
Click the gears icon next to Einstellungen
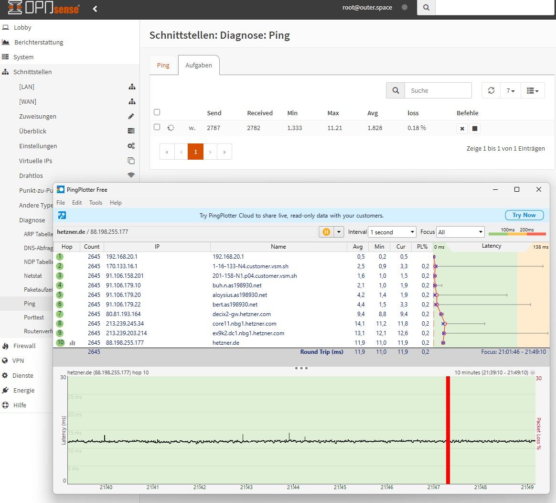pos(131,146)
